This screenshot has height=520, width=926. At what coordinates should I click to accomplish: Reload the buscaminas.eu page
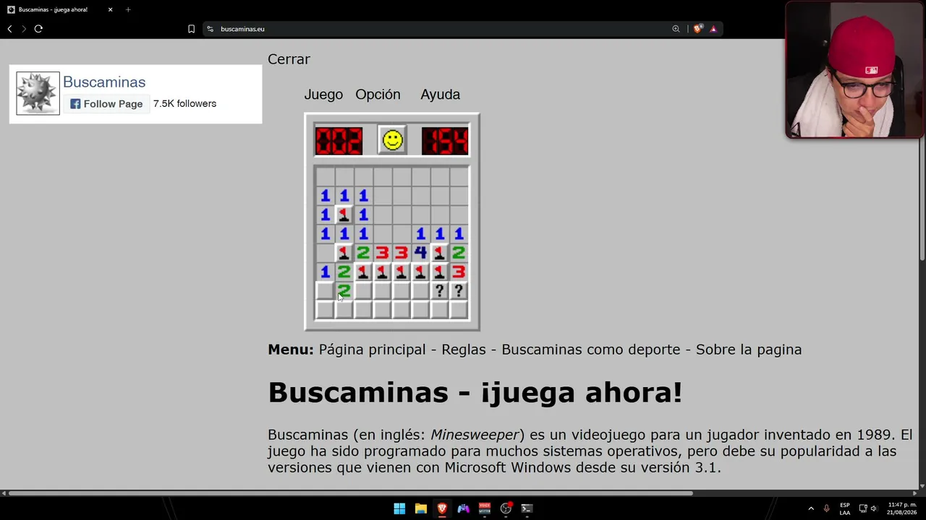click(x=38, y=29)
